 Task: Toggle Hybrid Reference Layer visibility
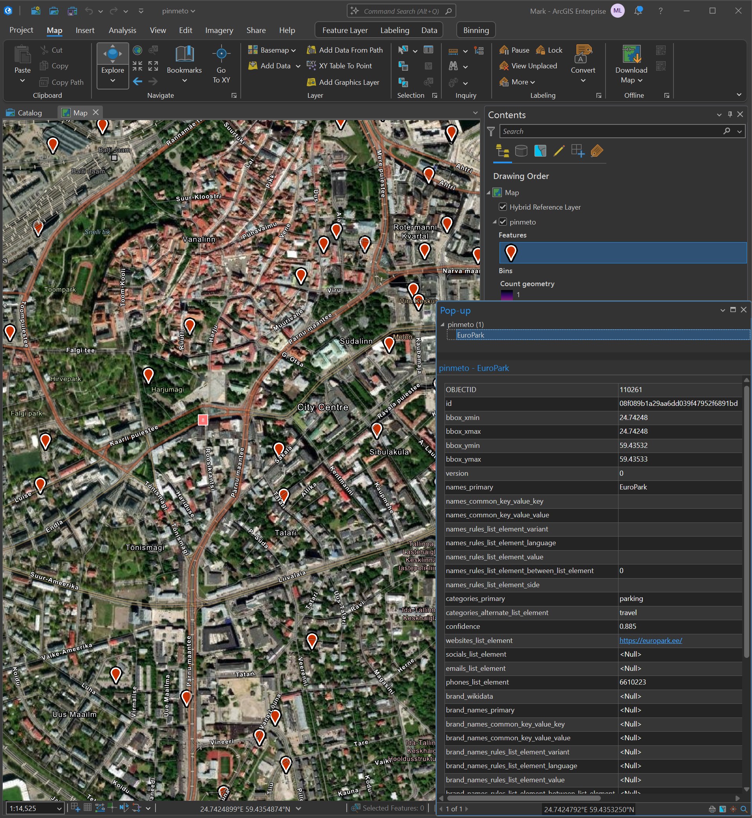click(x=503, y=207)
